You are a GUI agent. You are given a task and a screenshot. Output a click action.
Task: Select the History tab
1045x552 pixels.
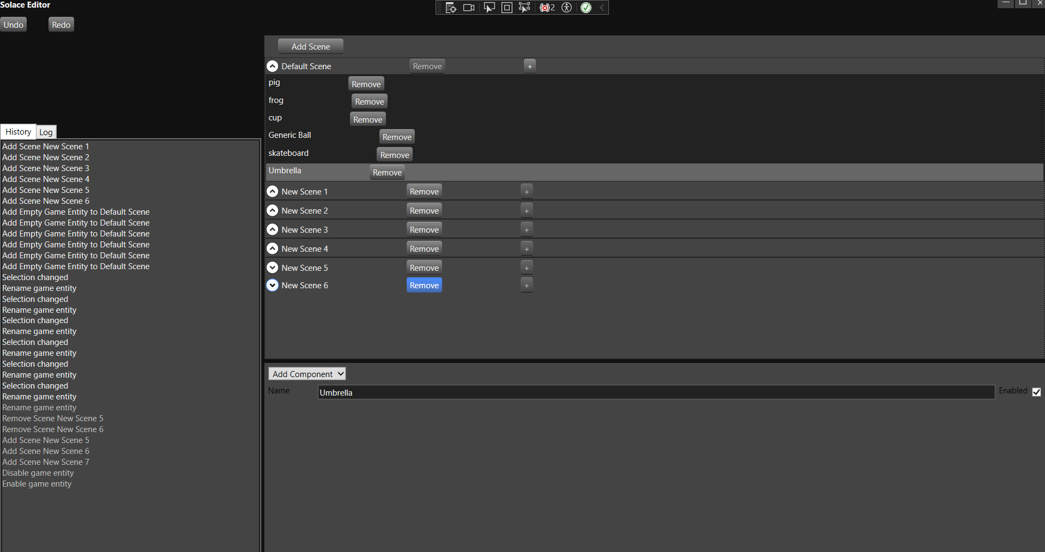pos(19,132)
